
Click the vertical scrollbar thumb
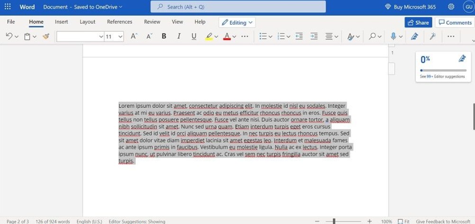[x=474, y=117]
